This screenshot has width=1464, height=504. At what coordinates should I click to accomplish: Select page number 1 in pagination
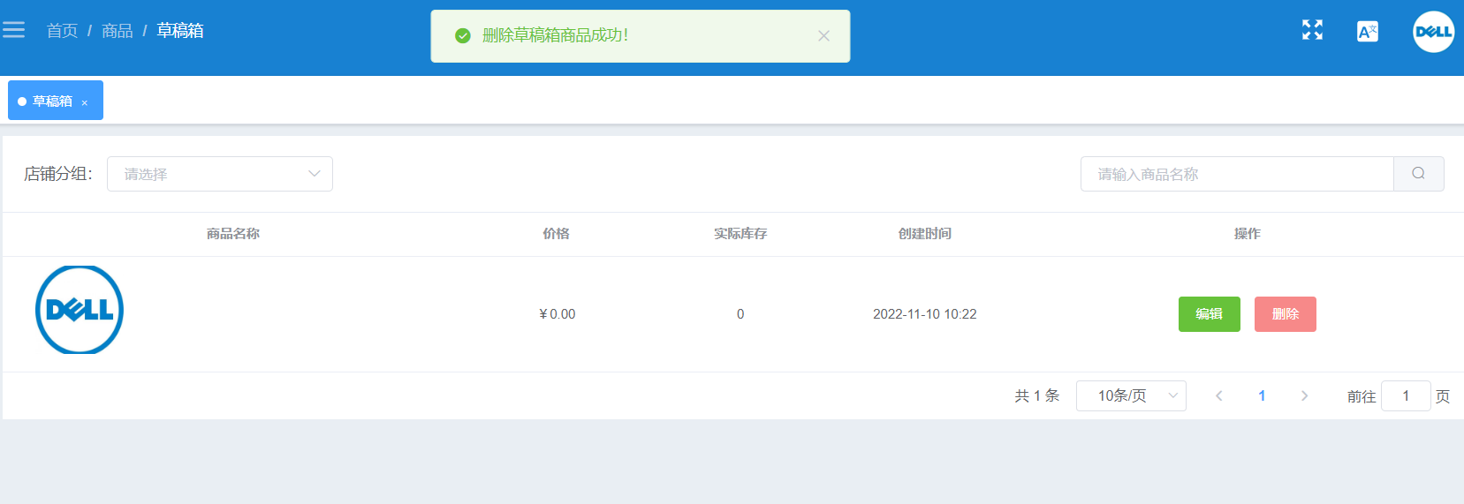pos(1262,395)
